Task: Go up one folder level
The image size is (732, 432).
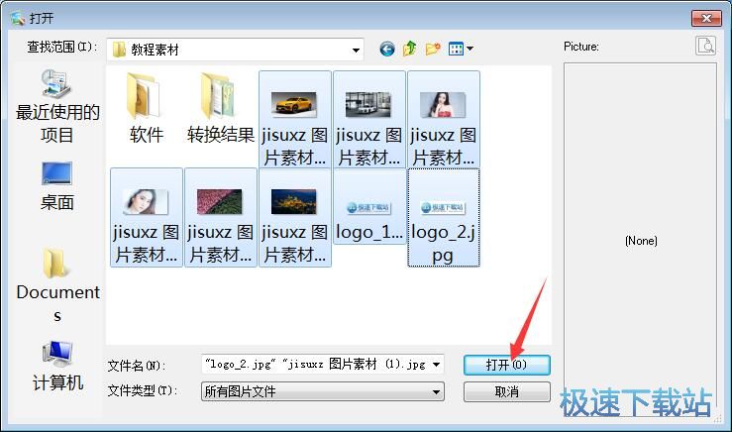Action: pos(409,48)
